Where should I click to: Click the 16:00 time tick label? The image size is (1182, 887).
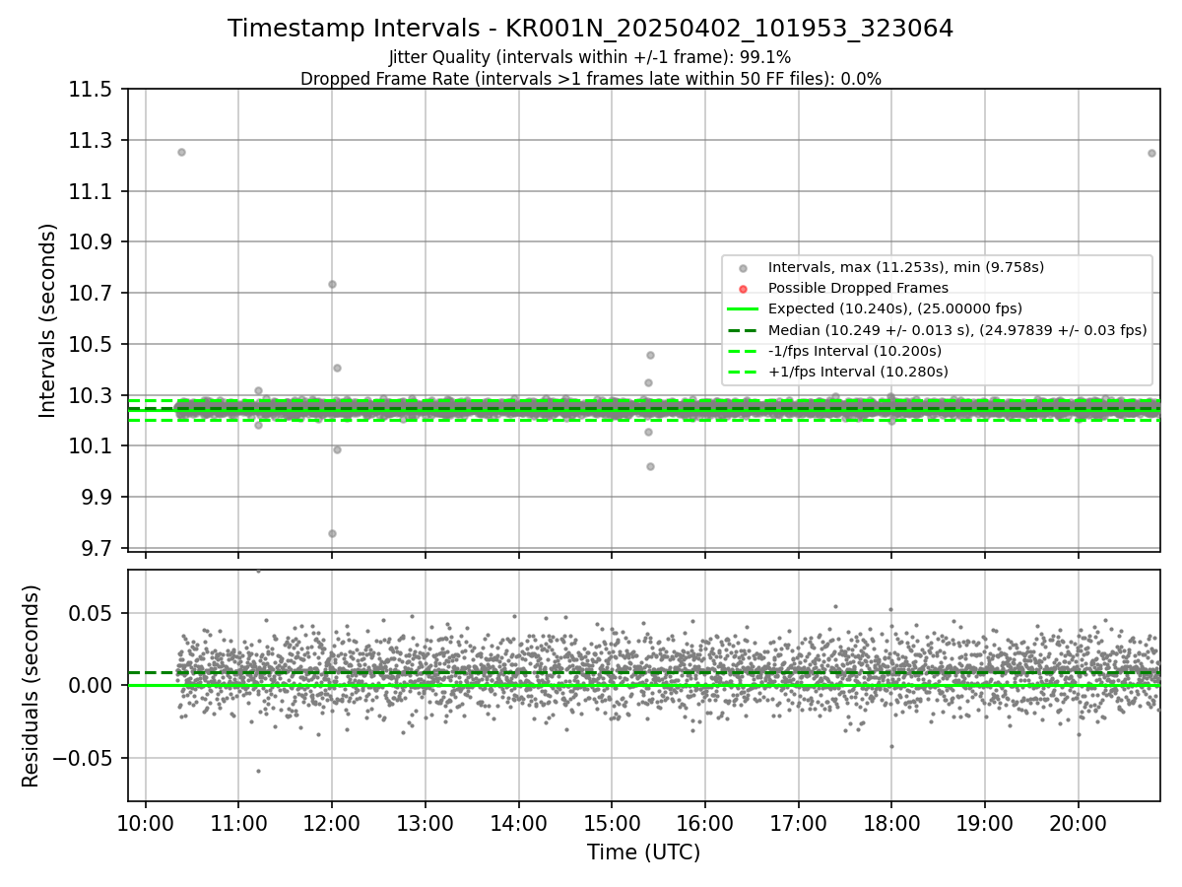[705, 823]
